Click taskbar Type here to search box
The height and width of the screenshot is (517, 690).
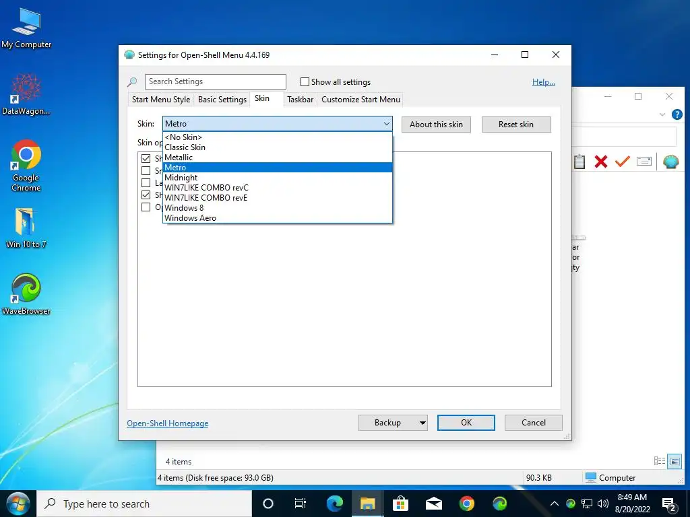144,504
